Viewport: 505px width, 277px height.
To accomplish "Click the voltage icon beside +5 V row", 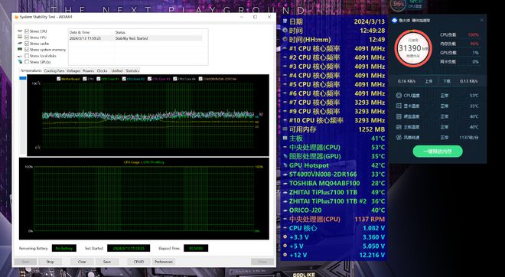I will 285,246.
